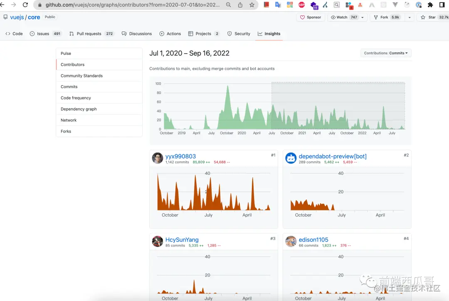
Task: Expand the Watch dropdown caret
Action: (x=363, y=17)
